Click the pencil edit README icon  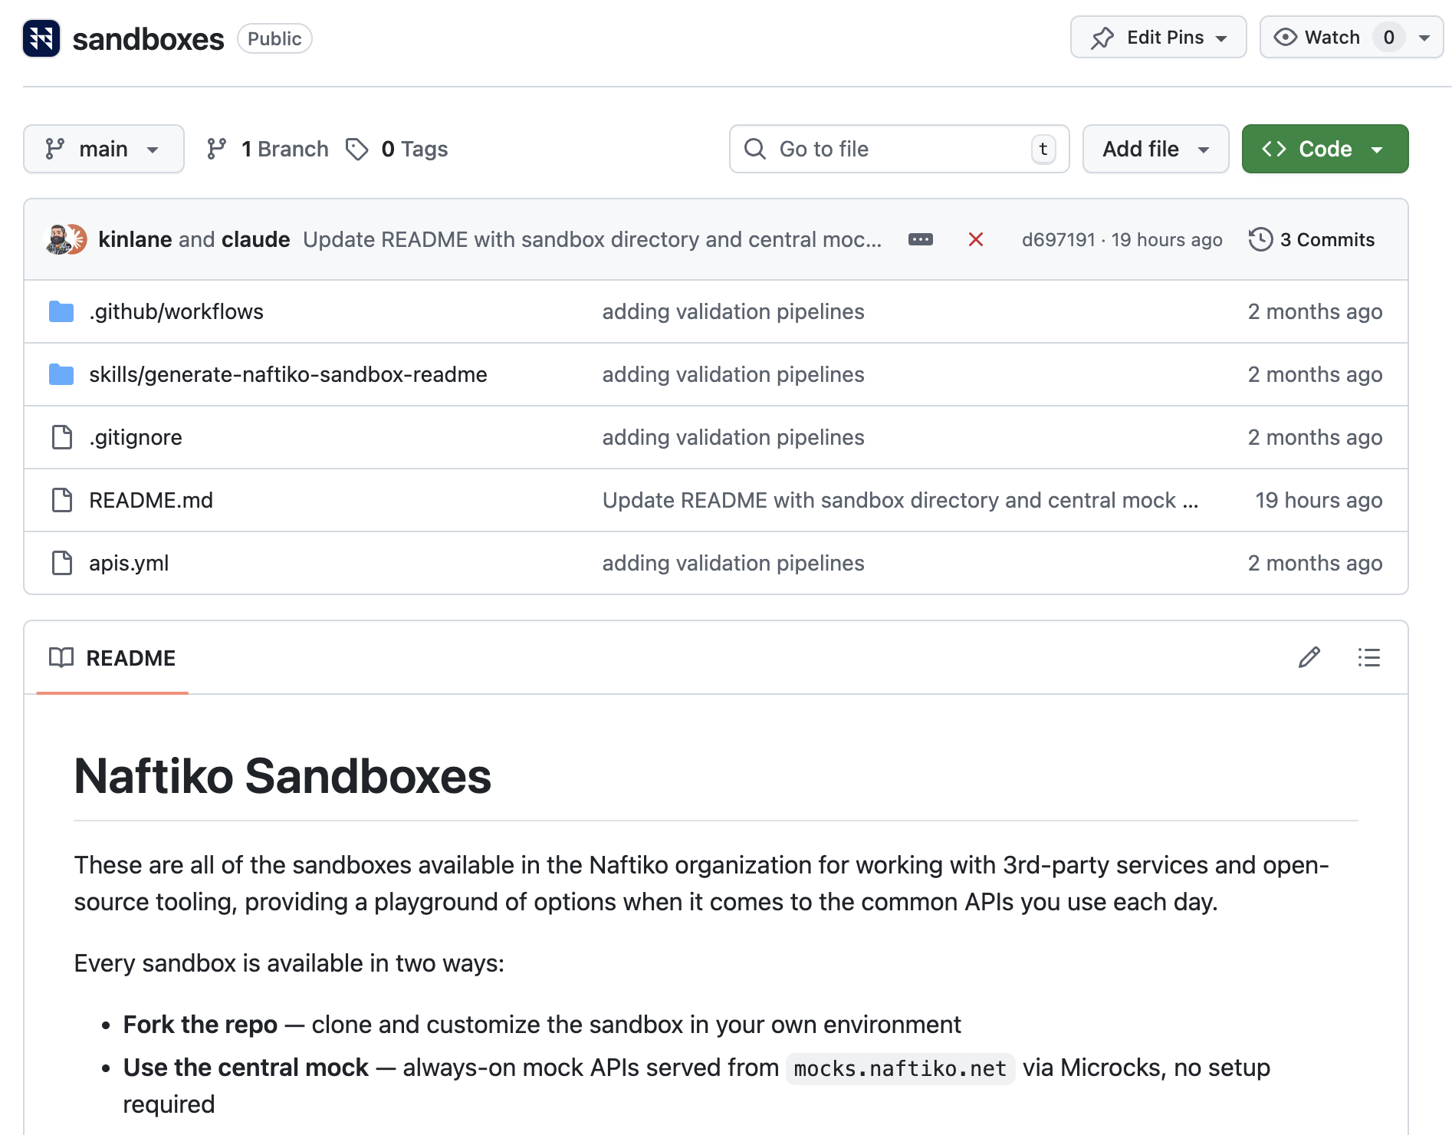(x=1309, y=657)
